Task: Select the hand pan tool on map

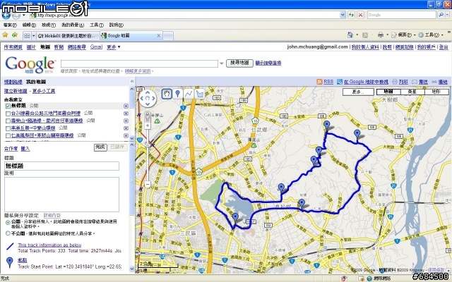Action: click(167, 94)
